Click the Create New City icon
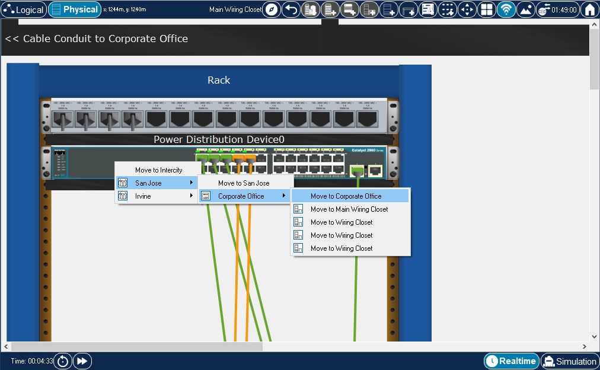The width and height of the screenshot is (600, 370). [x=310, y=9]
